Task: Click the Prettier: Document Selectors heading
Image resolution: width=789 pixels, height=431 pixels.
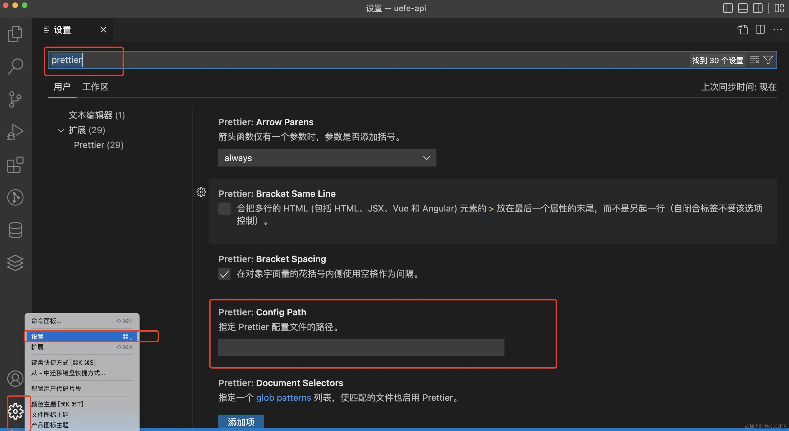Action: point(280,383)
